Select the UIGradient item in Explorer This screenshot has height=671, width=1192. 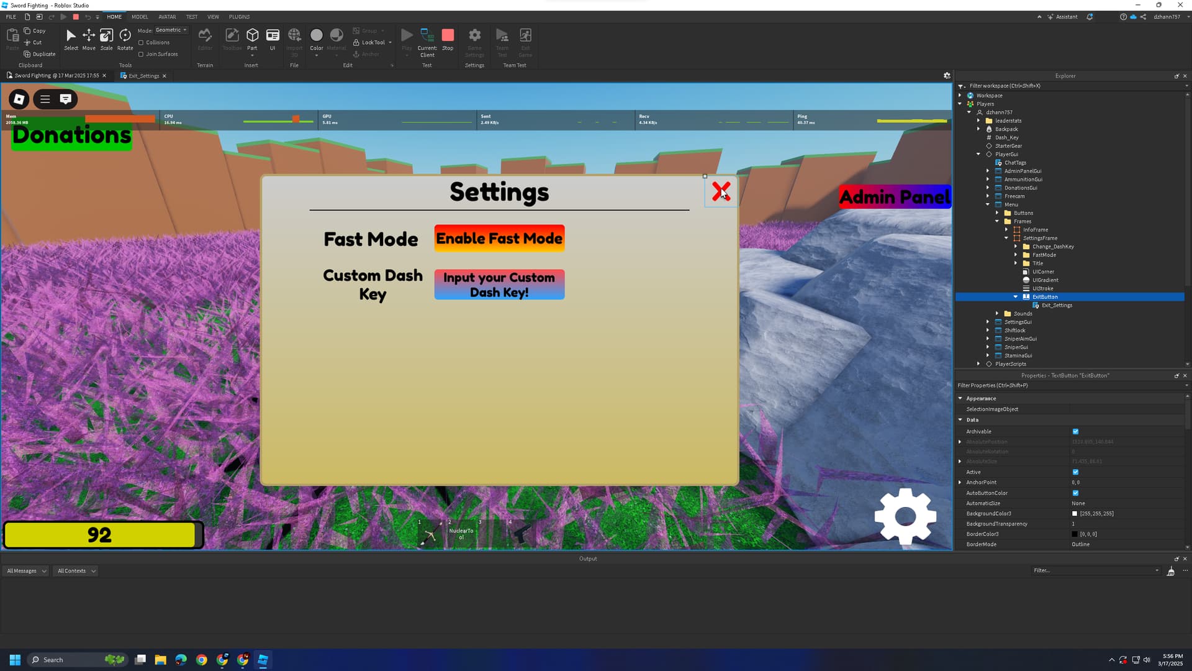coord(1045,280)
